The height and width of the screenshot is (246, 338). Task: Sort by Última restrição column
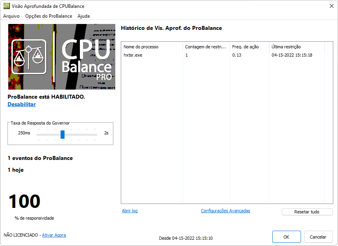coord(297,47)
